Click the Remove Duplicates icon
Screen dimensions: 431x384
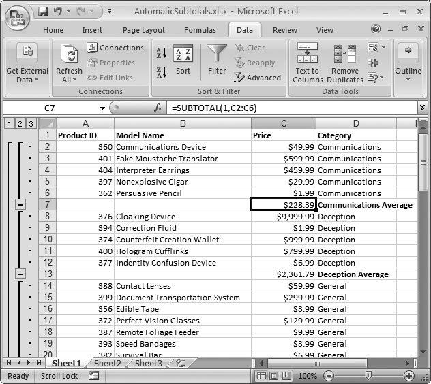pos(345,54)
